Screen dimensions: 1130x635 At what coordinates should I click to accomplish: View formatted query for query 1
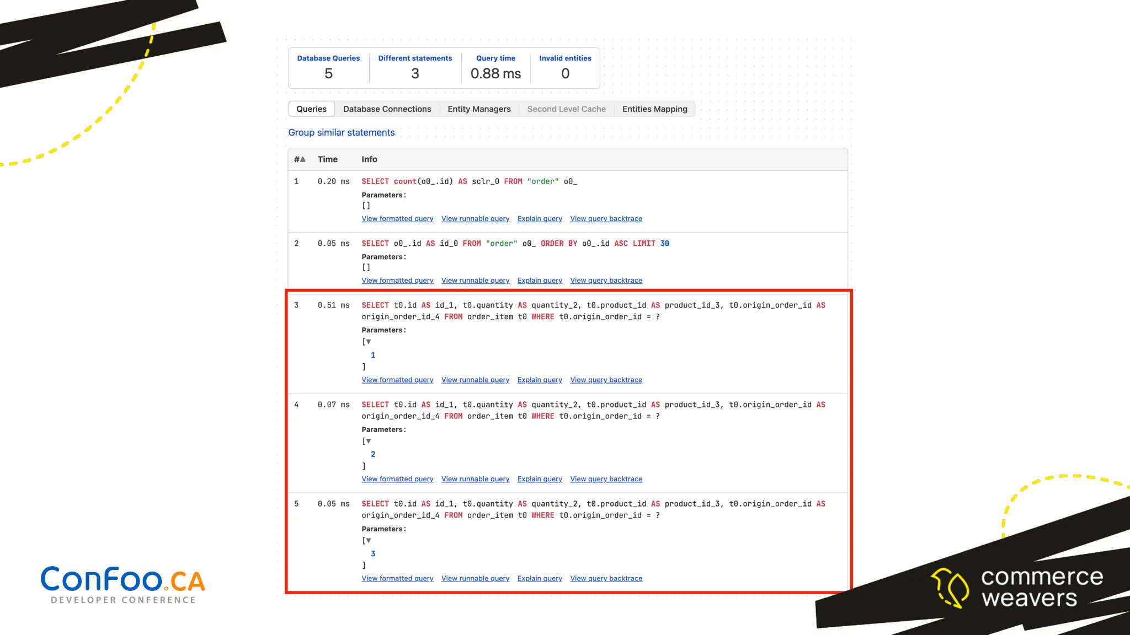point(397,219)
